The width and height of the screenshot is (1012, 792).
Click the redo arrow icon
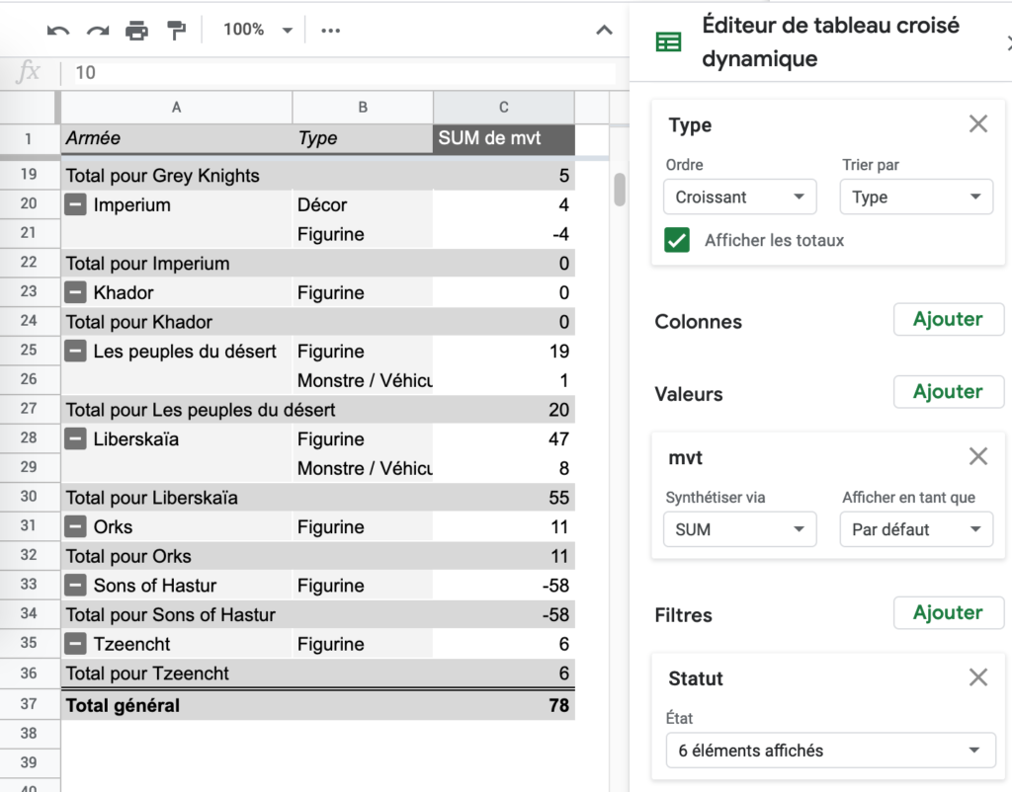[97, 31]
